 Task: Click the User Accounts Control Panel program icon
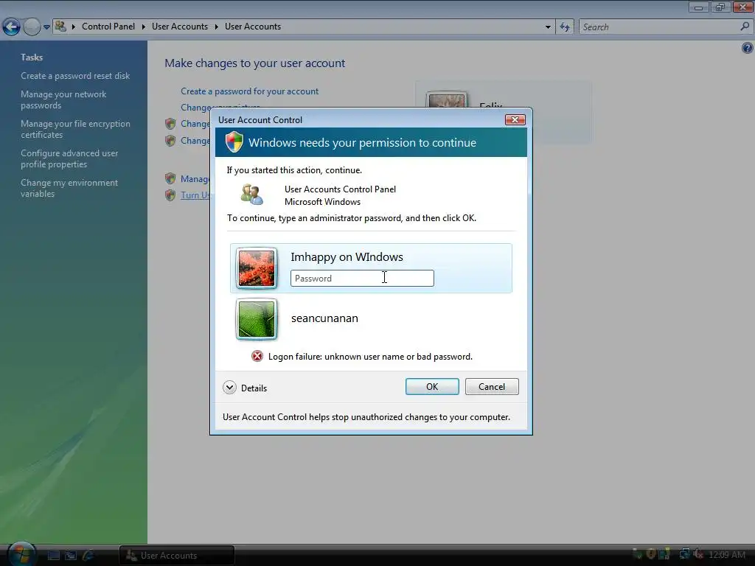coord(252,195)
